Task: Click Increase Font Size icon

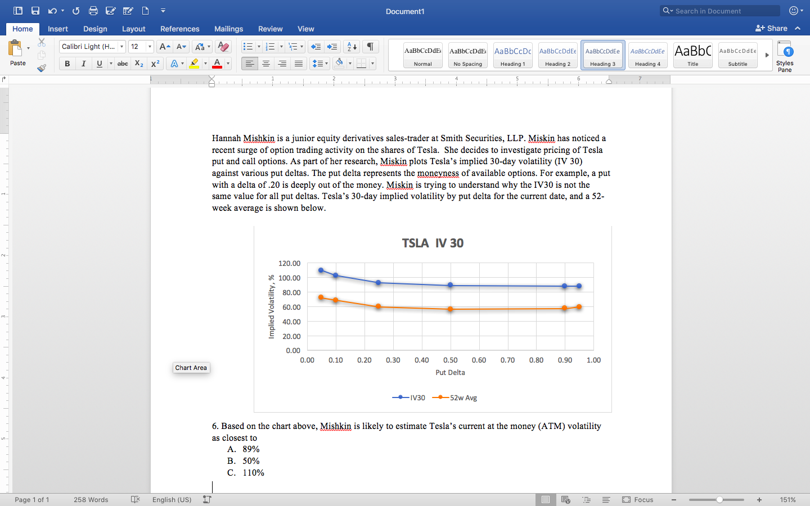Action: point(164,47)
